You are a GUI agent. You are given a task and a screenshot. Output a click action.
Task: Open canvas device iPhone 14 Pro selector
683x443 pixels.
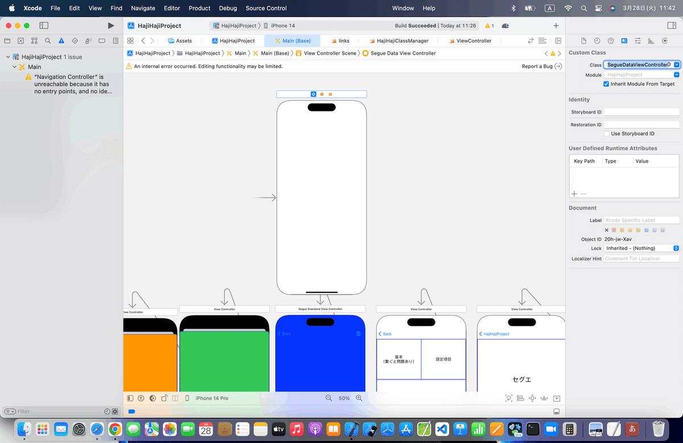coord(207,398)
